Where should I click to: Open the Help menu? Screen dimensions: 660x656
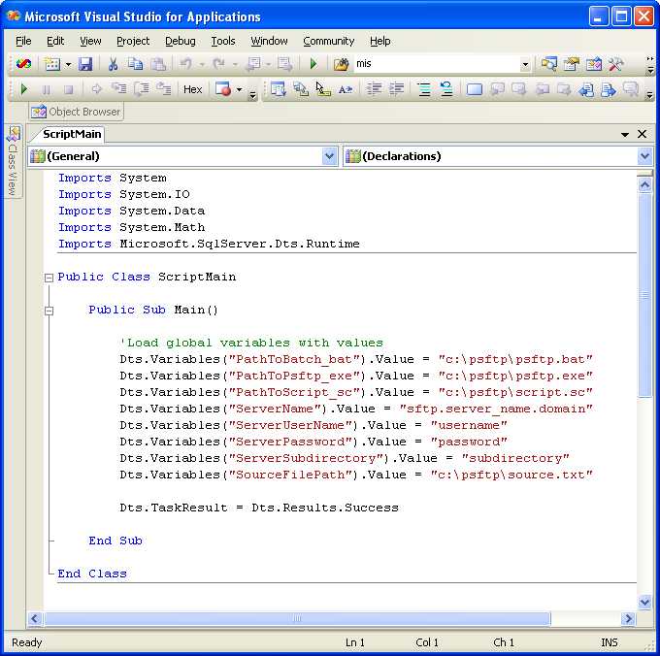tap(380, 41)
